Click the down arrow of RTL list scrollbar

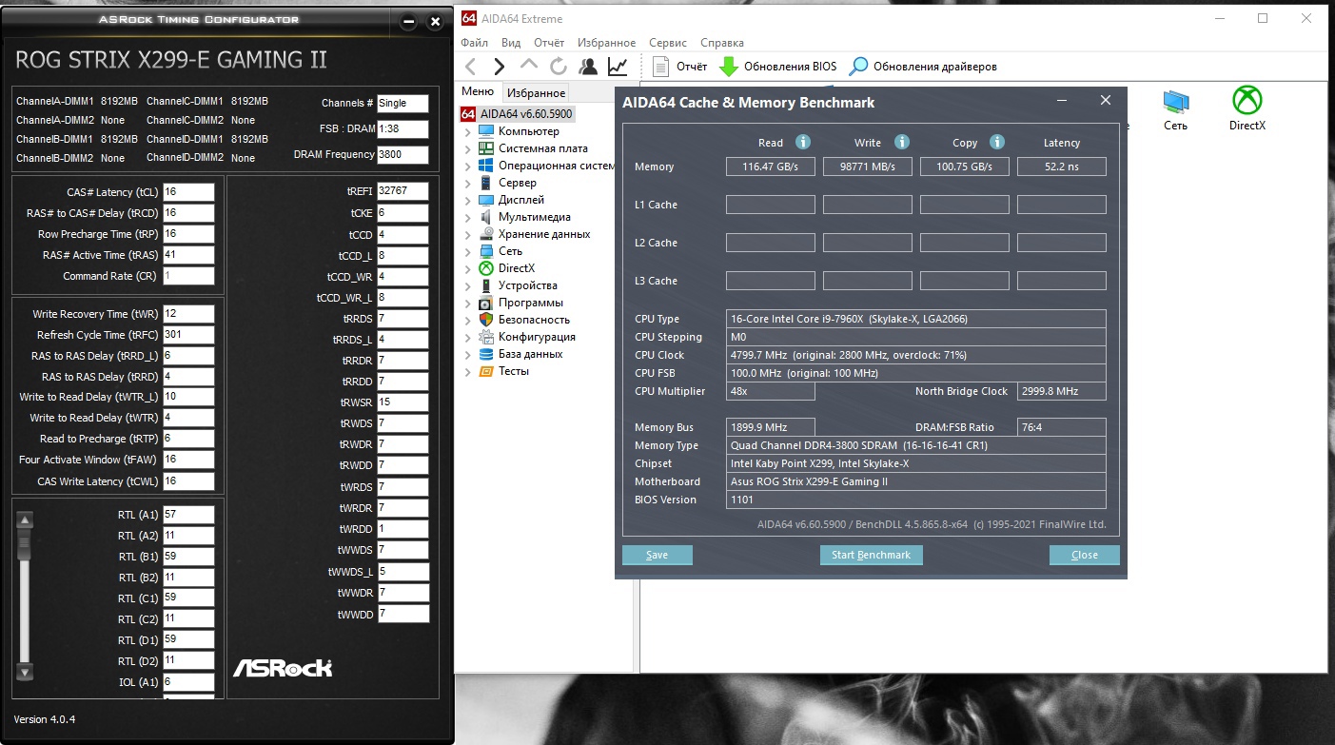[26, 672]
